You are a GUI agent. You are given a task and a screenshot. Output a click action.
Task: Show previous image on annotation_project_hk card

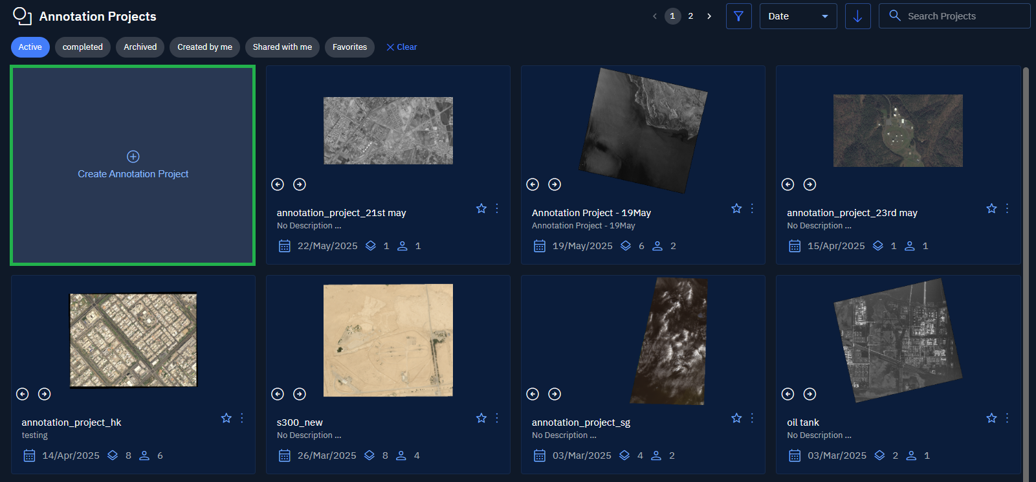tap(23, 394)
